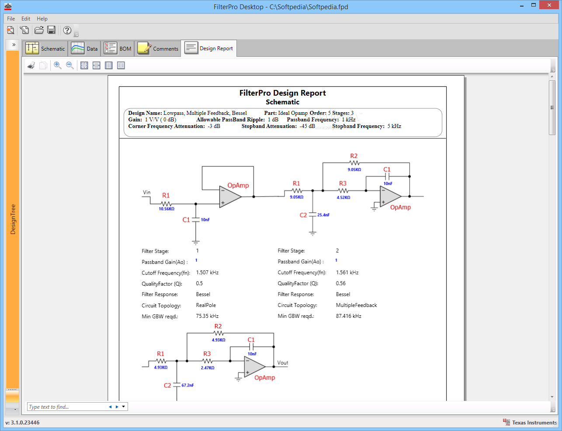562x431 pixels.
Task: Click the FilterPro app icon in title bar
Action: (8, 7)
